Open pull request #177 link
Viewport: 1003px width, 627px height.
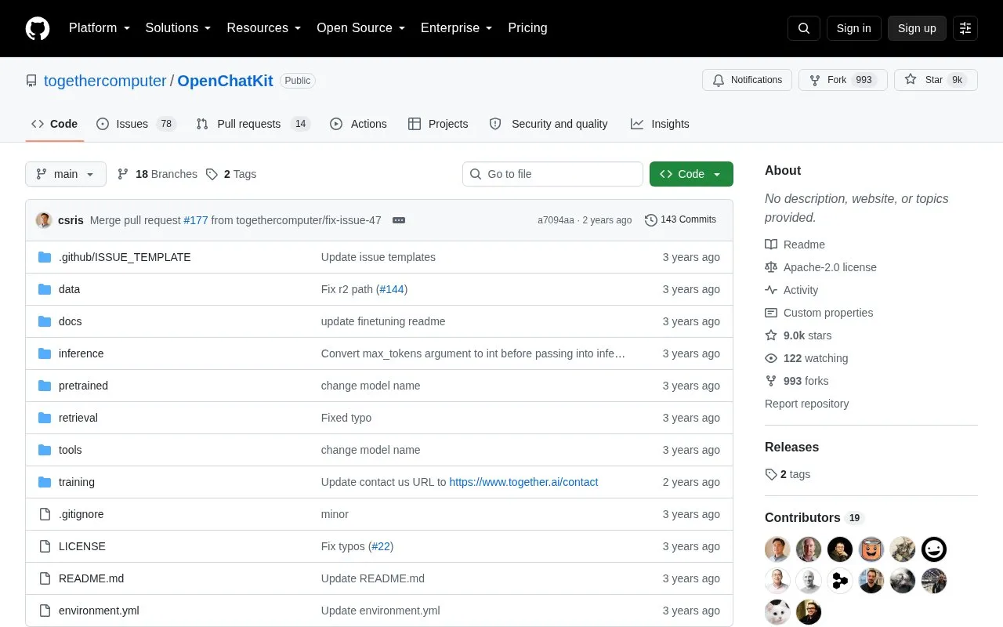pyautogui.click(x=196, y=220)
